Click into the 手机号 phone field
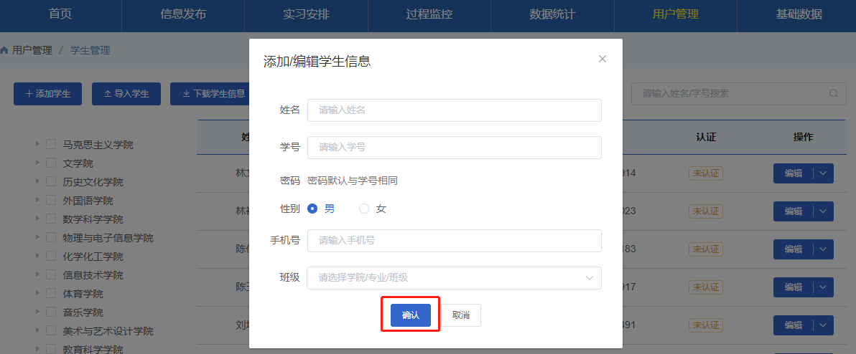Viewport: 856px width, 354px height. [x=454, y=241]
